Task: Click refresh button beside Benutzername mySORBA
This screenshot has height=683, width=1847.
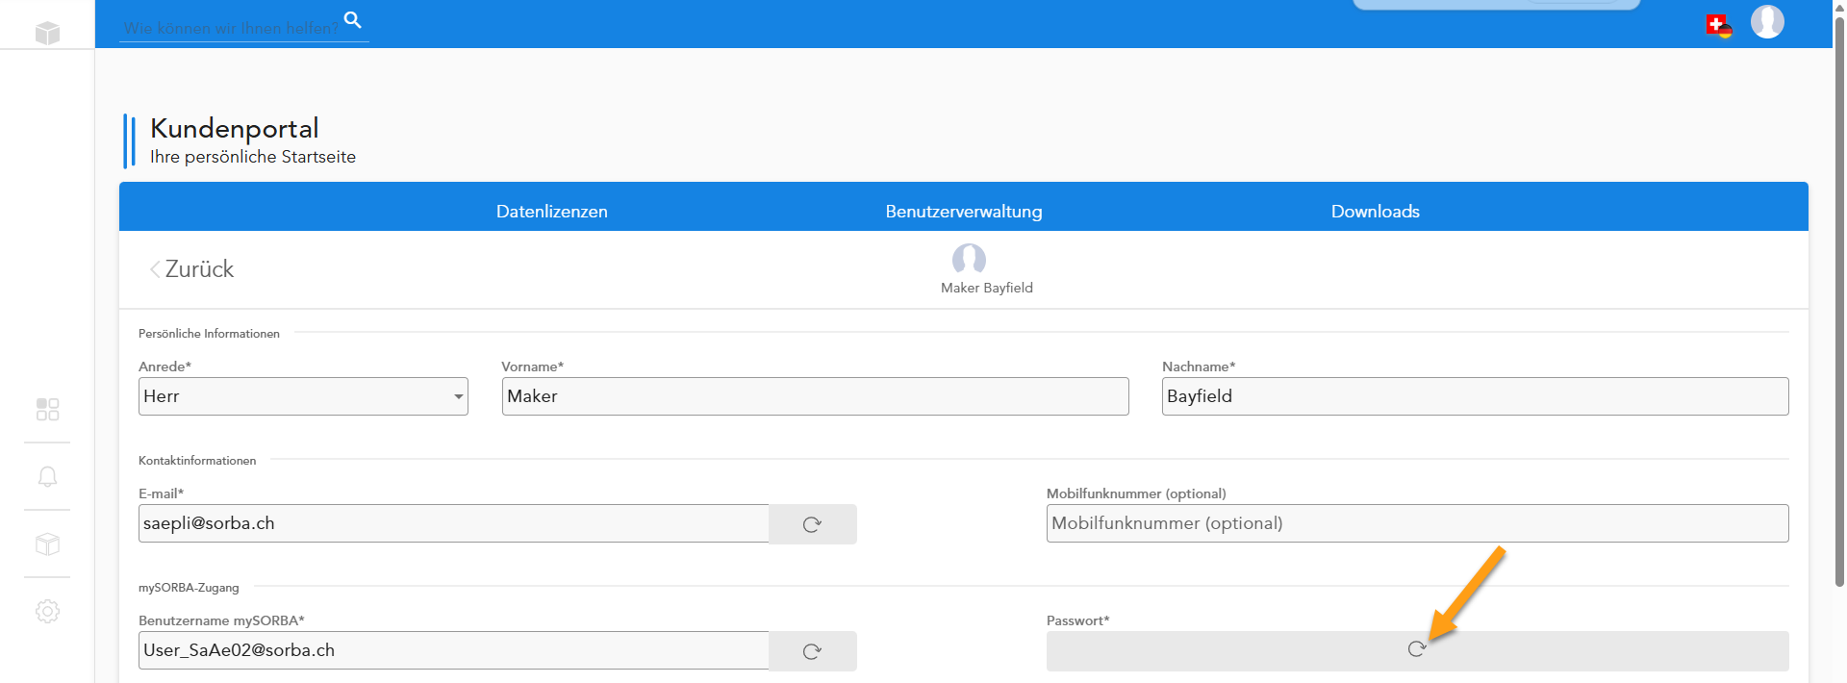Action: [813, 651]
